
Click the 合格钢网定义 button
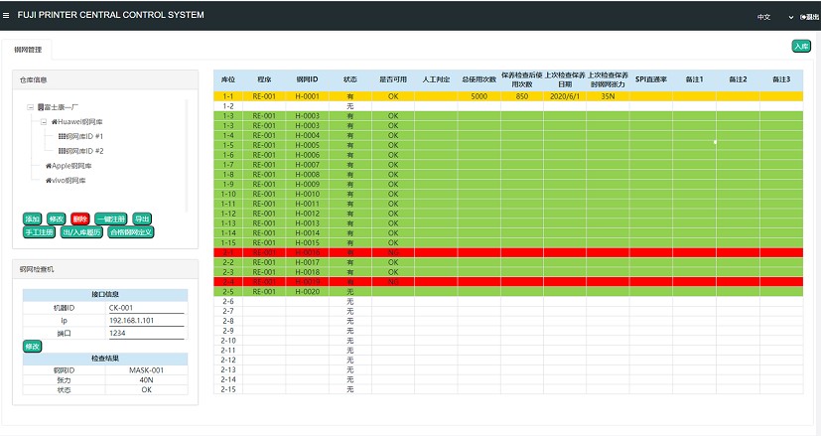click(x=131, y=231)
